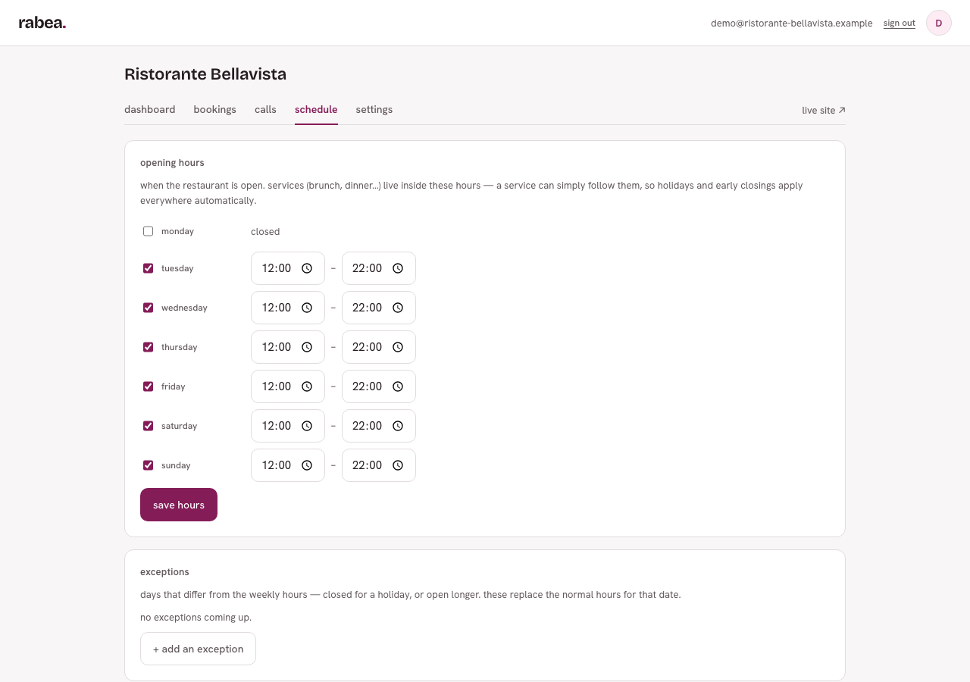Go to the dashboard tab
The width and height of the screenshot is (970, 682).
click(150, 109)
